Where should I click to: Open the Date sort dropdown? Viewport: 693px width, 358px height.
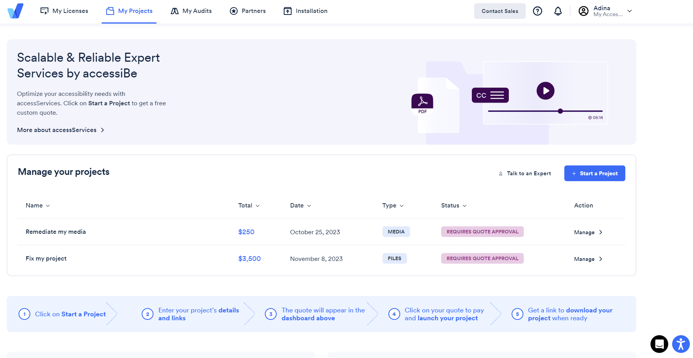[x=300, y=205]
